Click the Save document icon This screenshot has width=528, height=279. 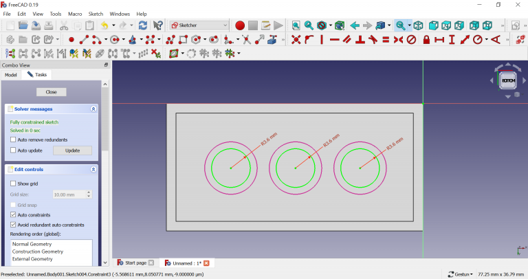tap(36, 25)
